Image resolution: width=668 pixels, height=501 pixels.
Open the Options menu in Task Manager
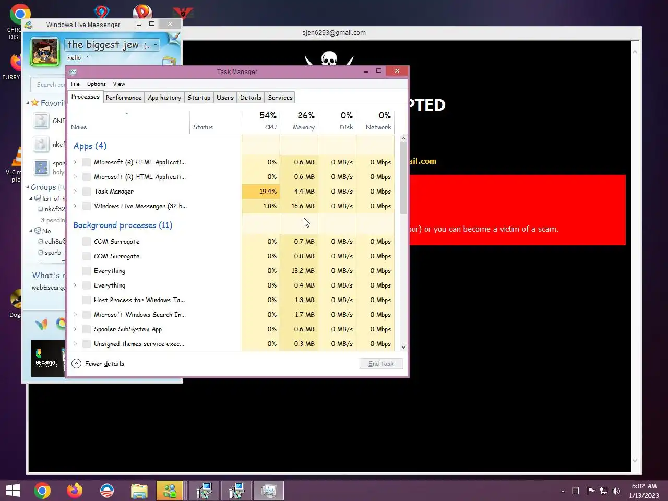point(97,83)
